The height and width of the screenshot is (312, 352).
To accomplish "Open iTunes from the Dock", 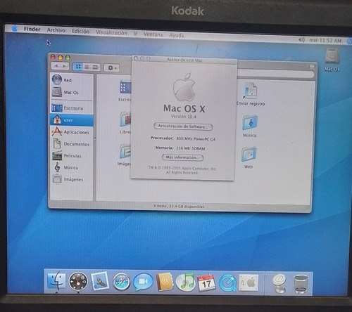I will 185,282.
